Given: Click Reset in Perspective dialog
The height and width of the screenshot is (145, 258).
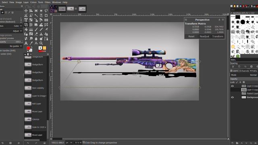Looking at the screenshot, I should coord(191,37).
